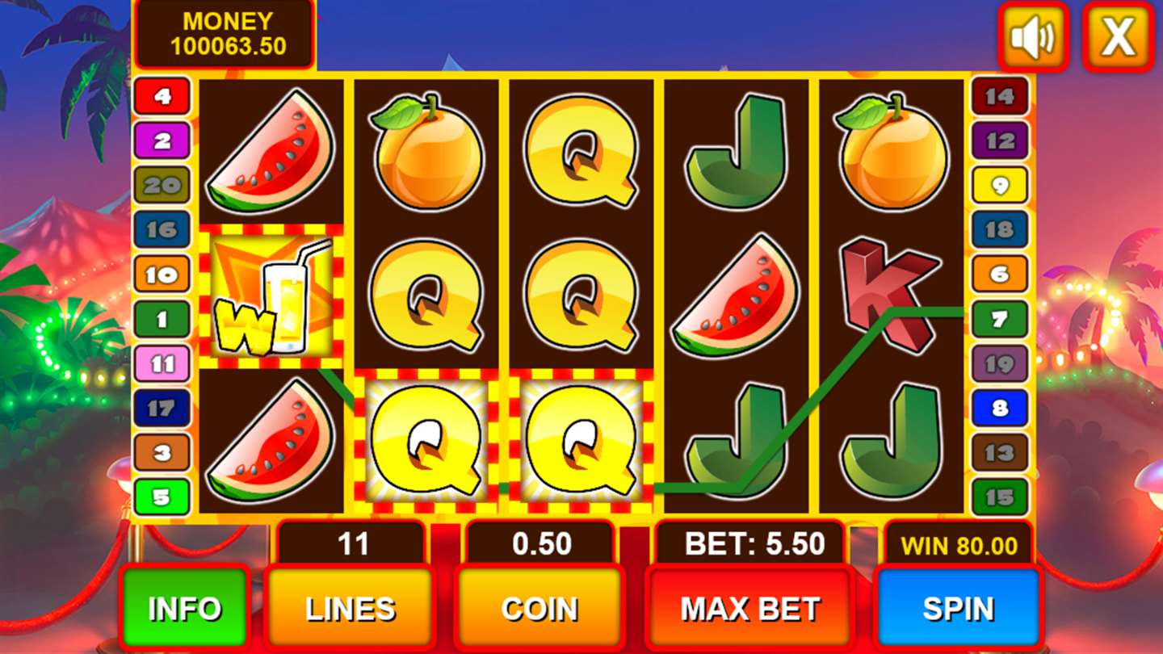Viewport: 1163px width, 654px height.
Task: Select payline 5 bright green marker
Action: [x=162, y=497]
